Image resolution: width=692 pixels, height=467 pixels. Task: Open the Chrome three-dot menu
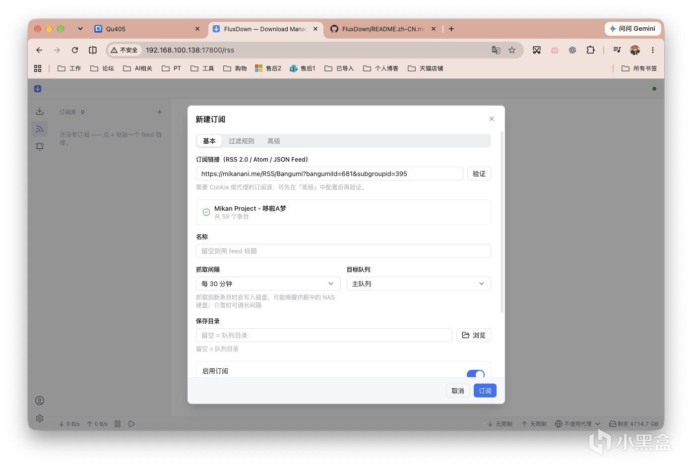coord(653,50)
